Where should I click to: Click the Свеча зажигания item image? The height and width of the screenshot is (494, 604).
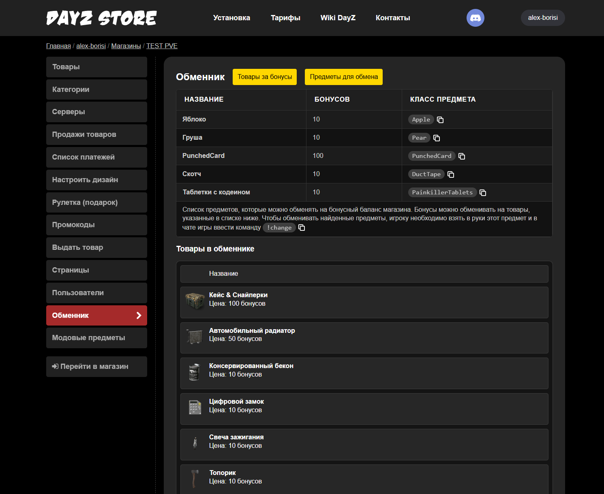pos(195,443)
